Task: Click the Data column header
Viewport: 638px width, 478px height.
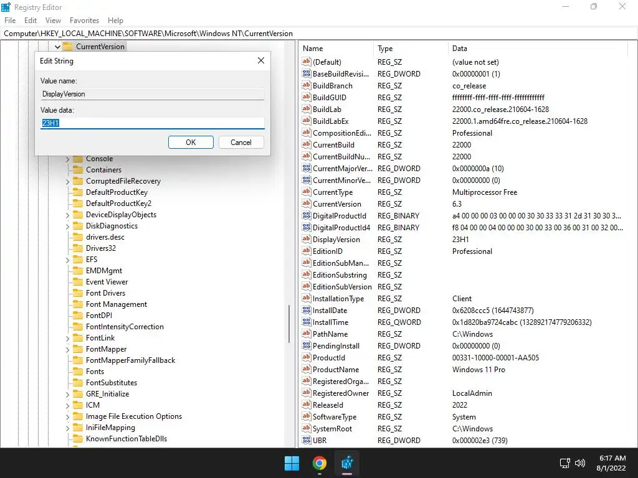Action: click(538, 49)
